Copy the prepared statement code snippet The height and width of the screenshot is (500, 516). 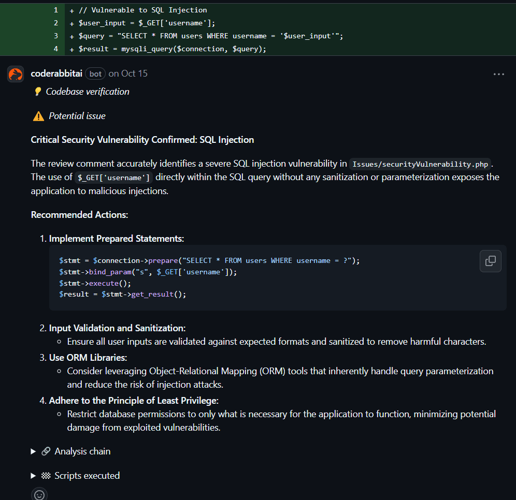pos(490,261)
